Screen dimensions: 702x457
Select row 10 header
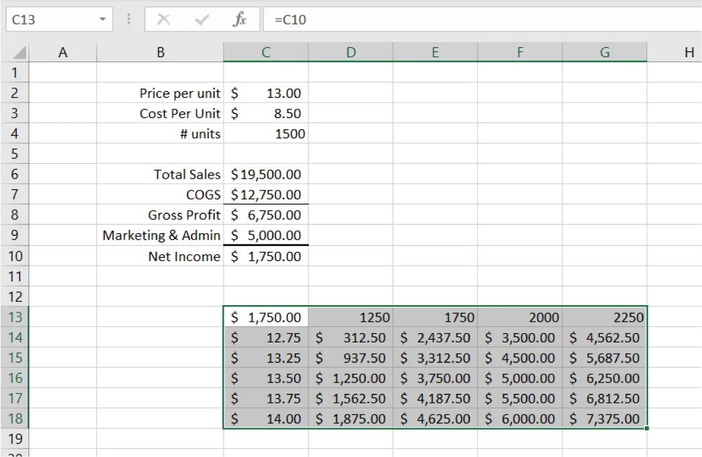[x=15, y=256]
